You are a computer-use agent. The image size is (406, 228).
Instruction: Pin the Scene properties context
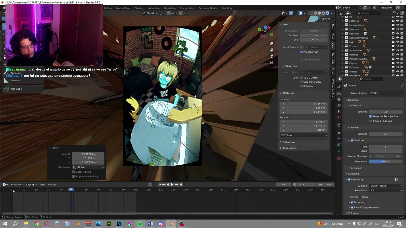(x=402, y=85)
